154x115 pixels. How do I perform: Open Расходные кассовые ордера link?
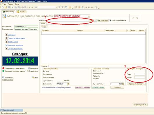click(x=15, y=68)
